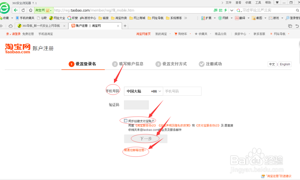This screenshot has height=180, width=300.
Task: Open the 扩展 extensions tool
Action: [206, 18]
